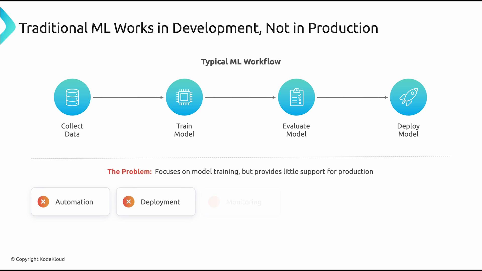Click the slide title 'Traditional ML Works in Development'
This screenshot has height=271, width=482.
click(x=199, y=28)
